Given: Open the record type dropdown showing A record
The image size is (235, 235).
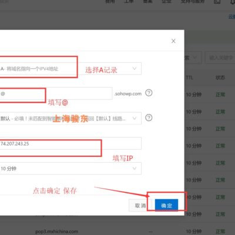Looking at the screenshot, I should [70, 69].
